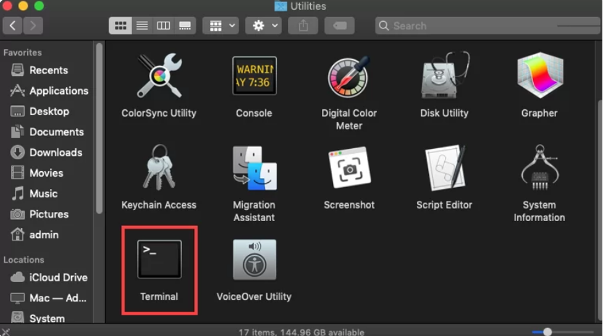Open Disk Utility app icon
The image size is (603, 336).
tap(445, 75)
